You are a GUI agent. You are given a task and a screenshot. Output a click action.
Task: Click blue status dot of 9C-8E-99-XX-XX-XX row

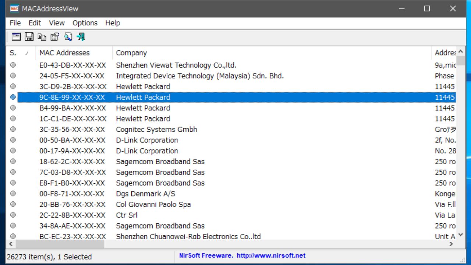[x=13, y=97]
